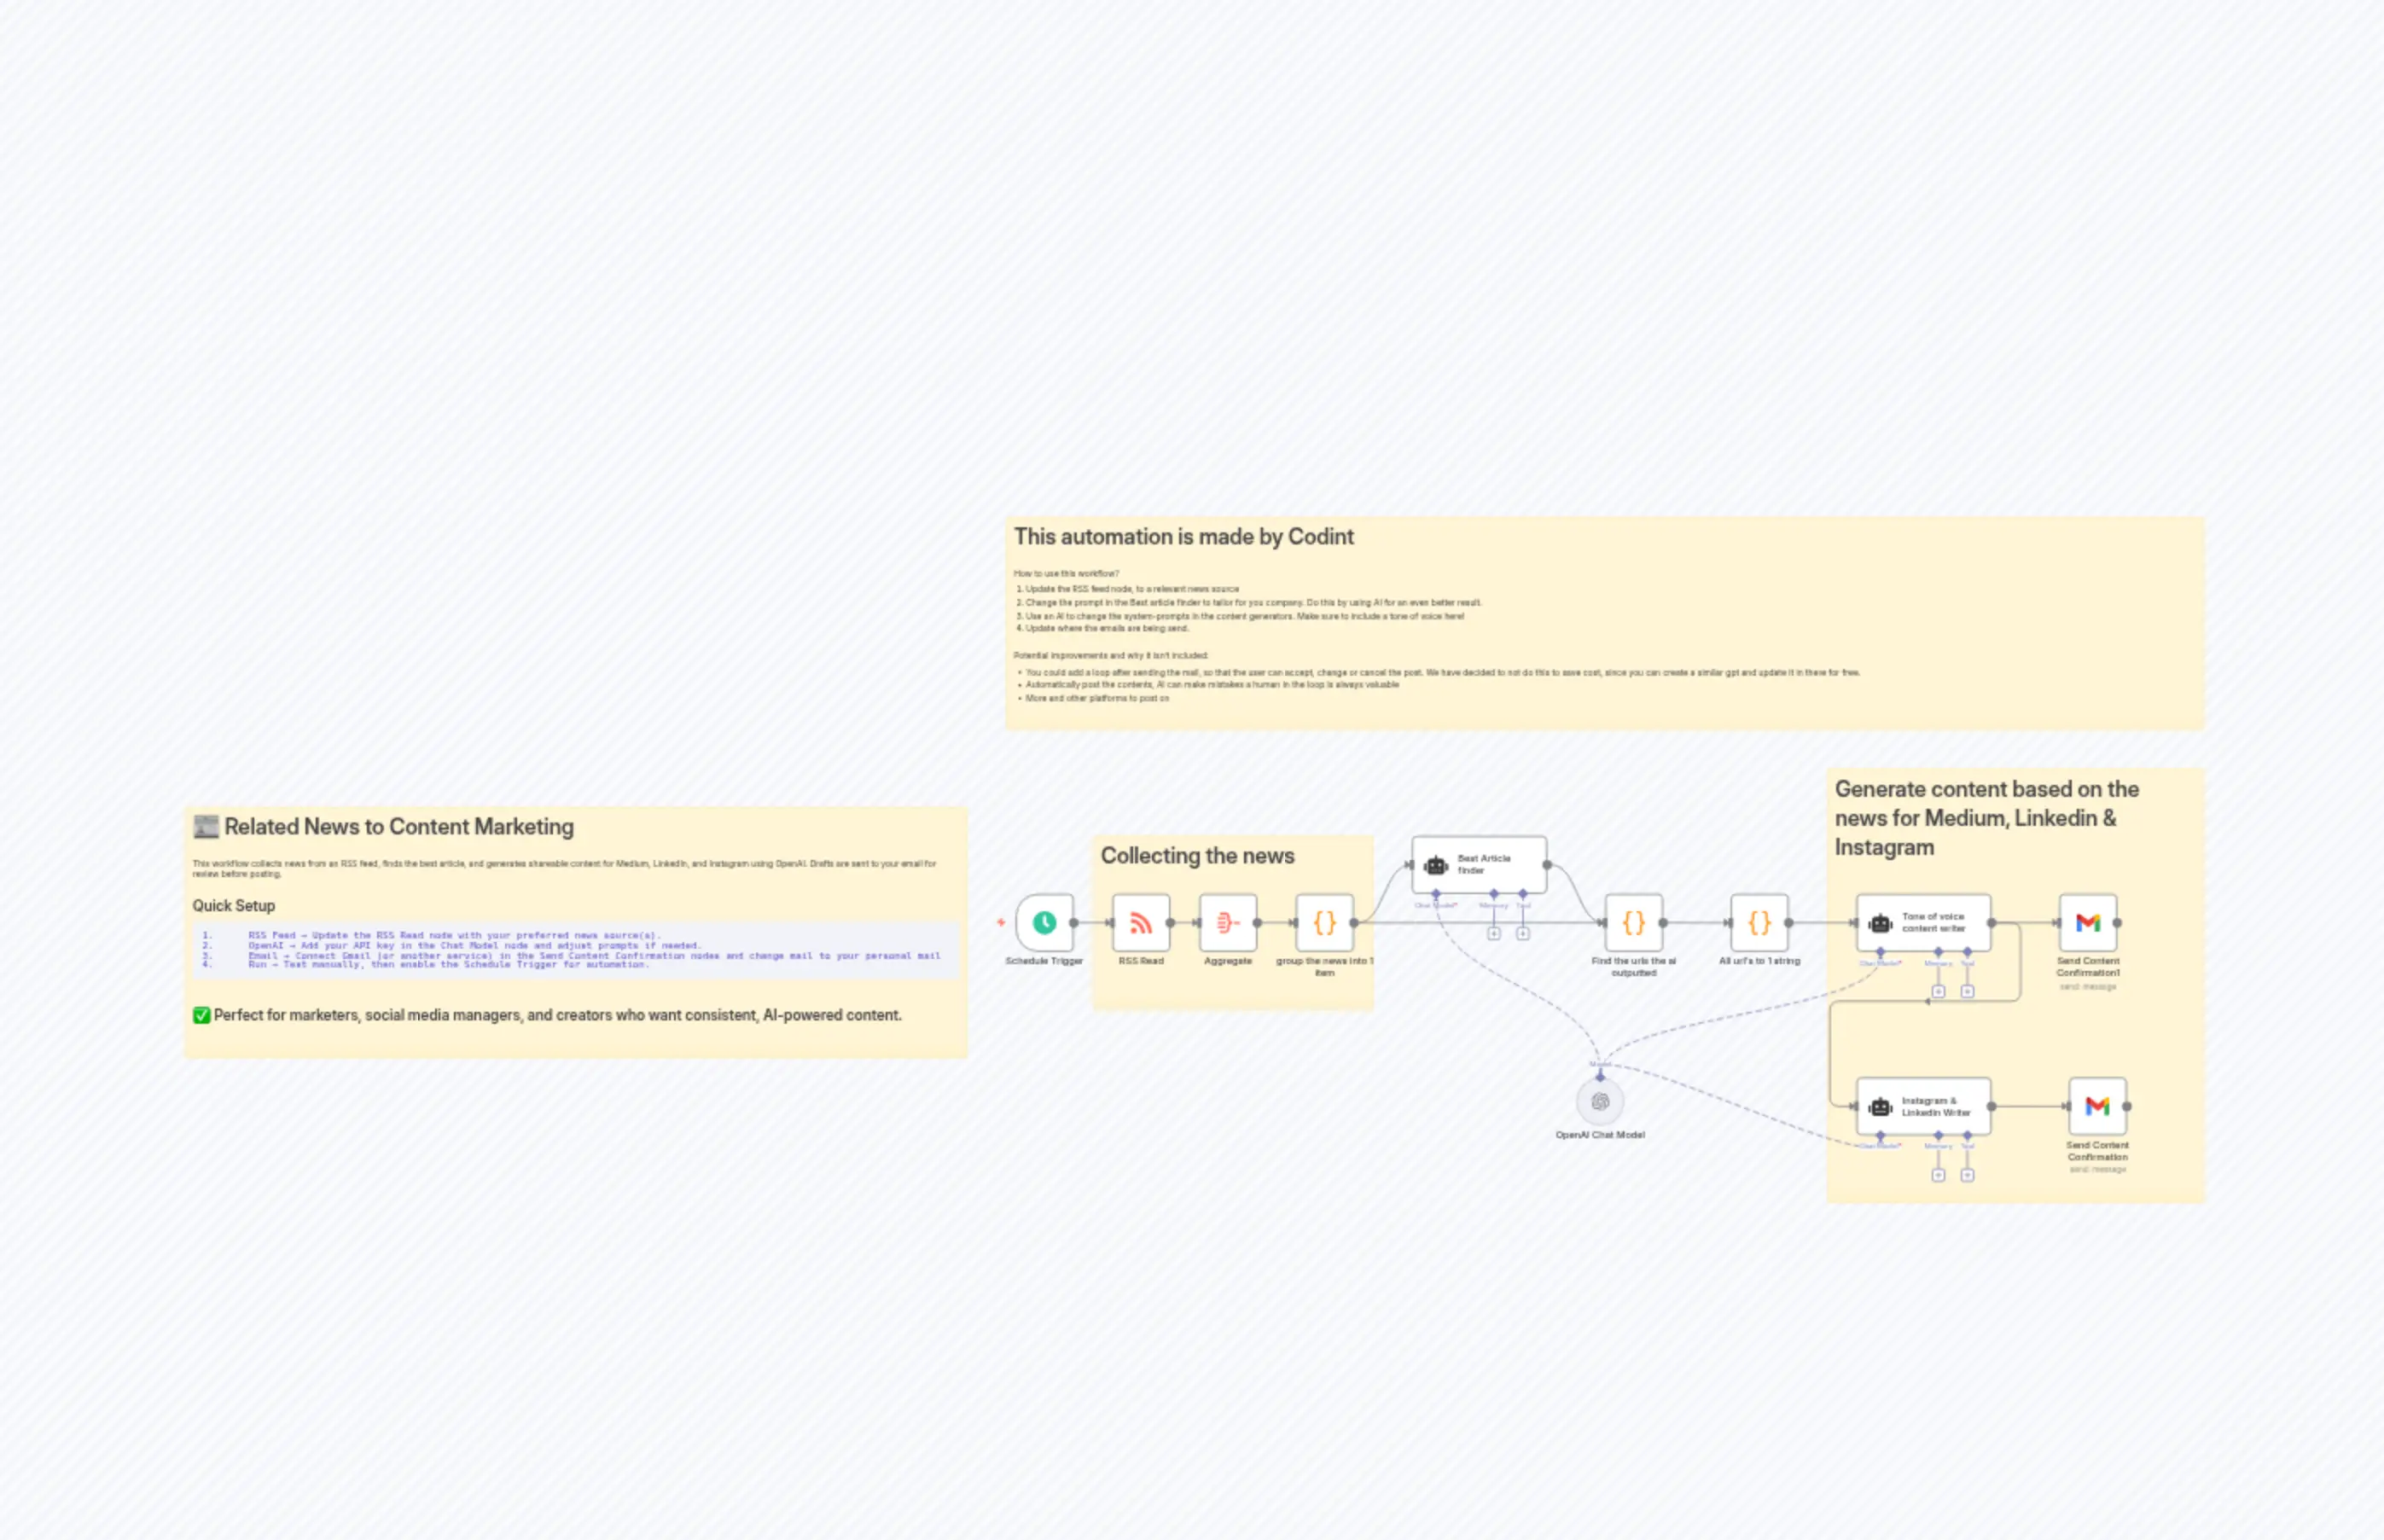Select 'All url's to 1 string' code node
This screenshot has height=1540, width=2384.
point(1759,922)
